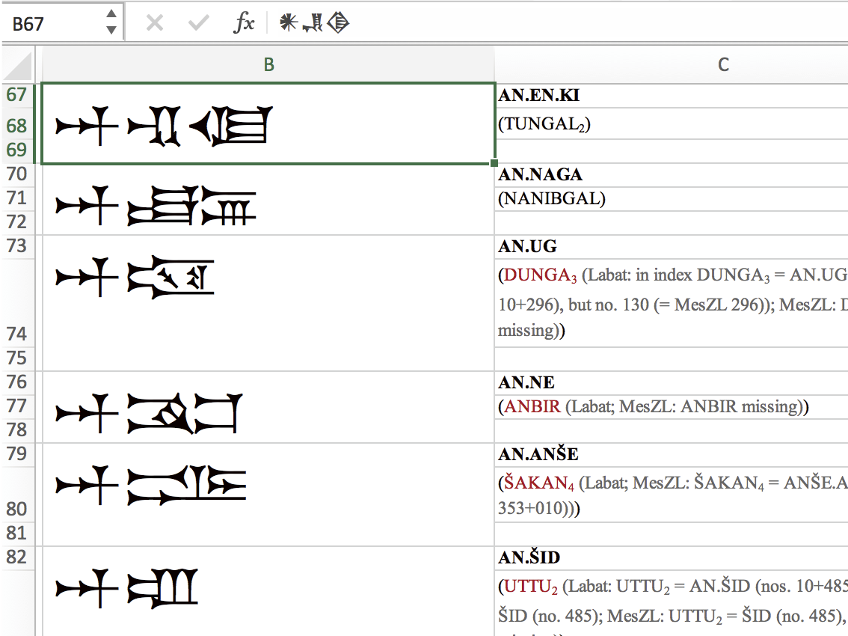
Task: Select row 71 header
Action: 16,198
